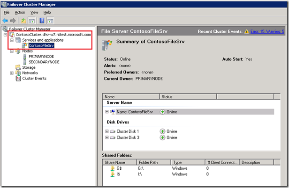Click the I$ shared folder icon
Screen dimensions: 289x188
click(113, 174)
